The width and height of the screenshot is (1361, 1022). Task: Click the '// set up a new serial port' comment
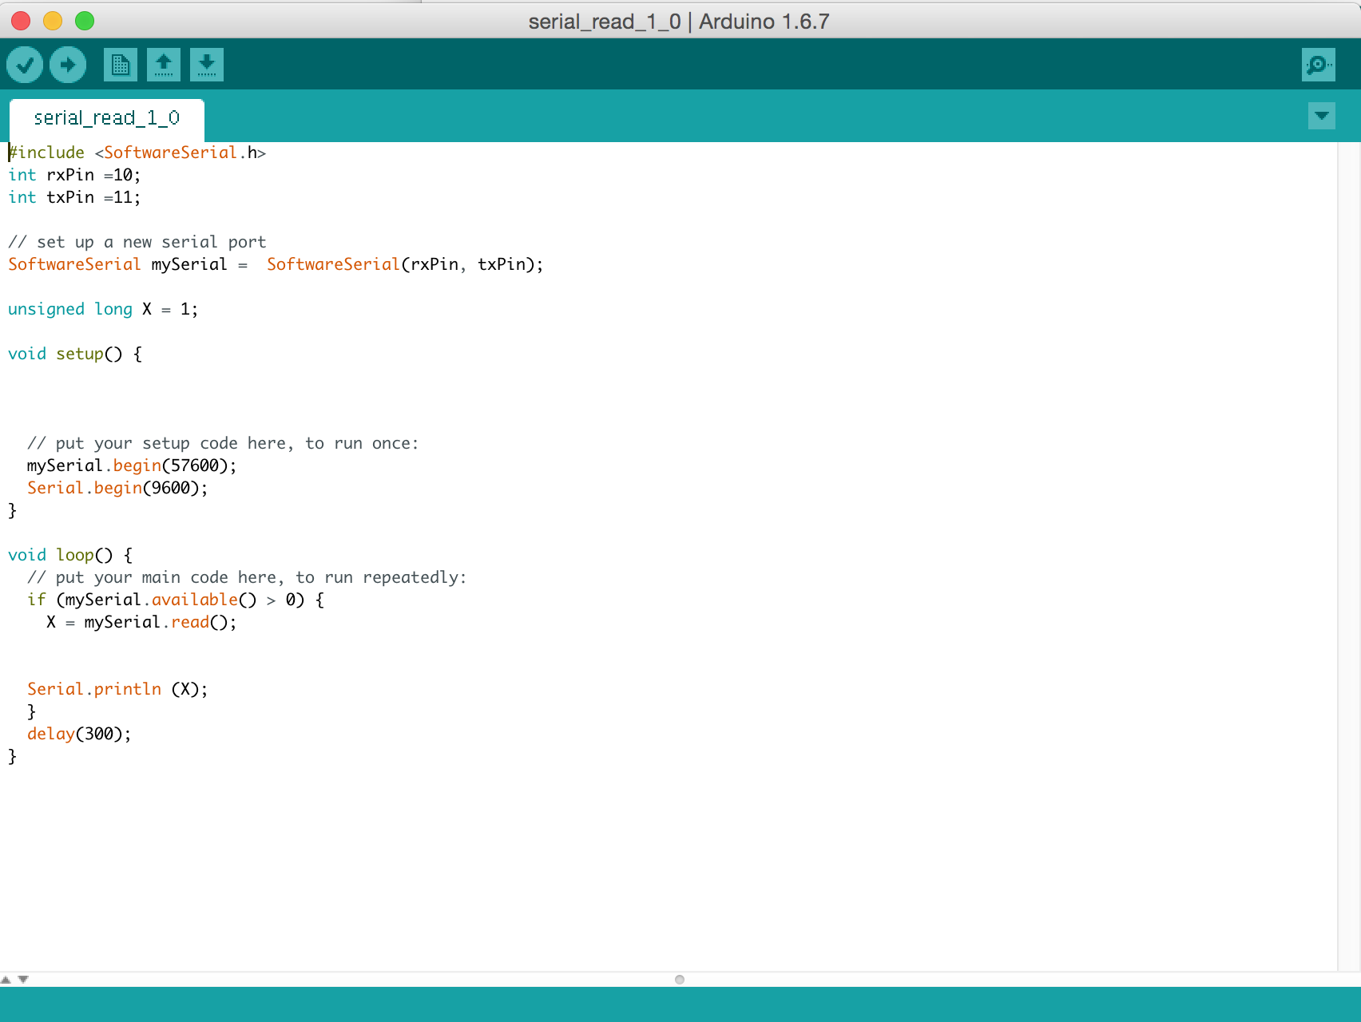coord(137,242)
